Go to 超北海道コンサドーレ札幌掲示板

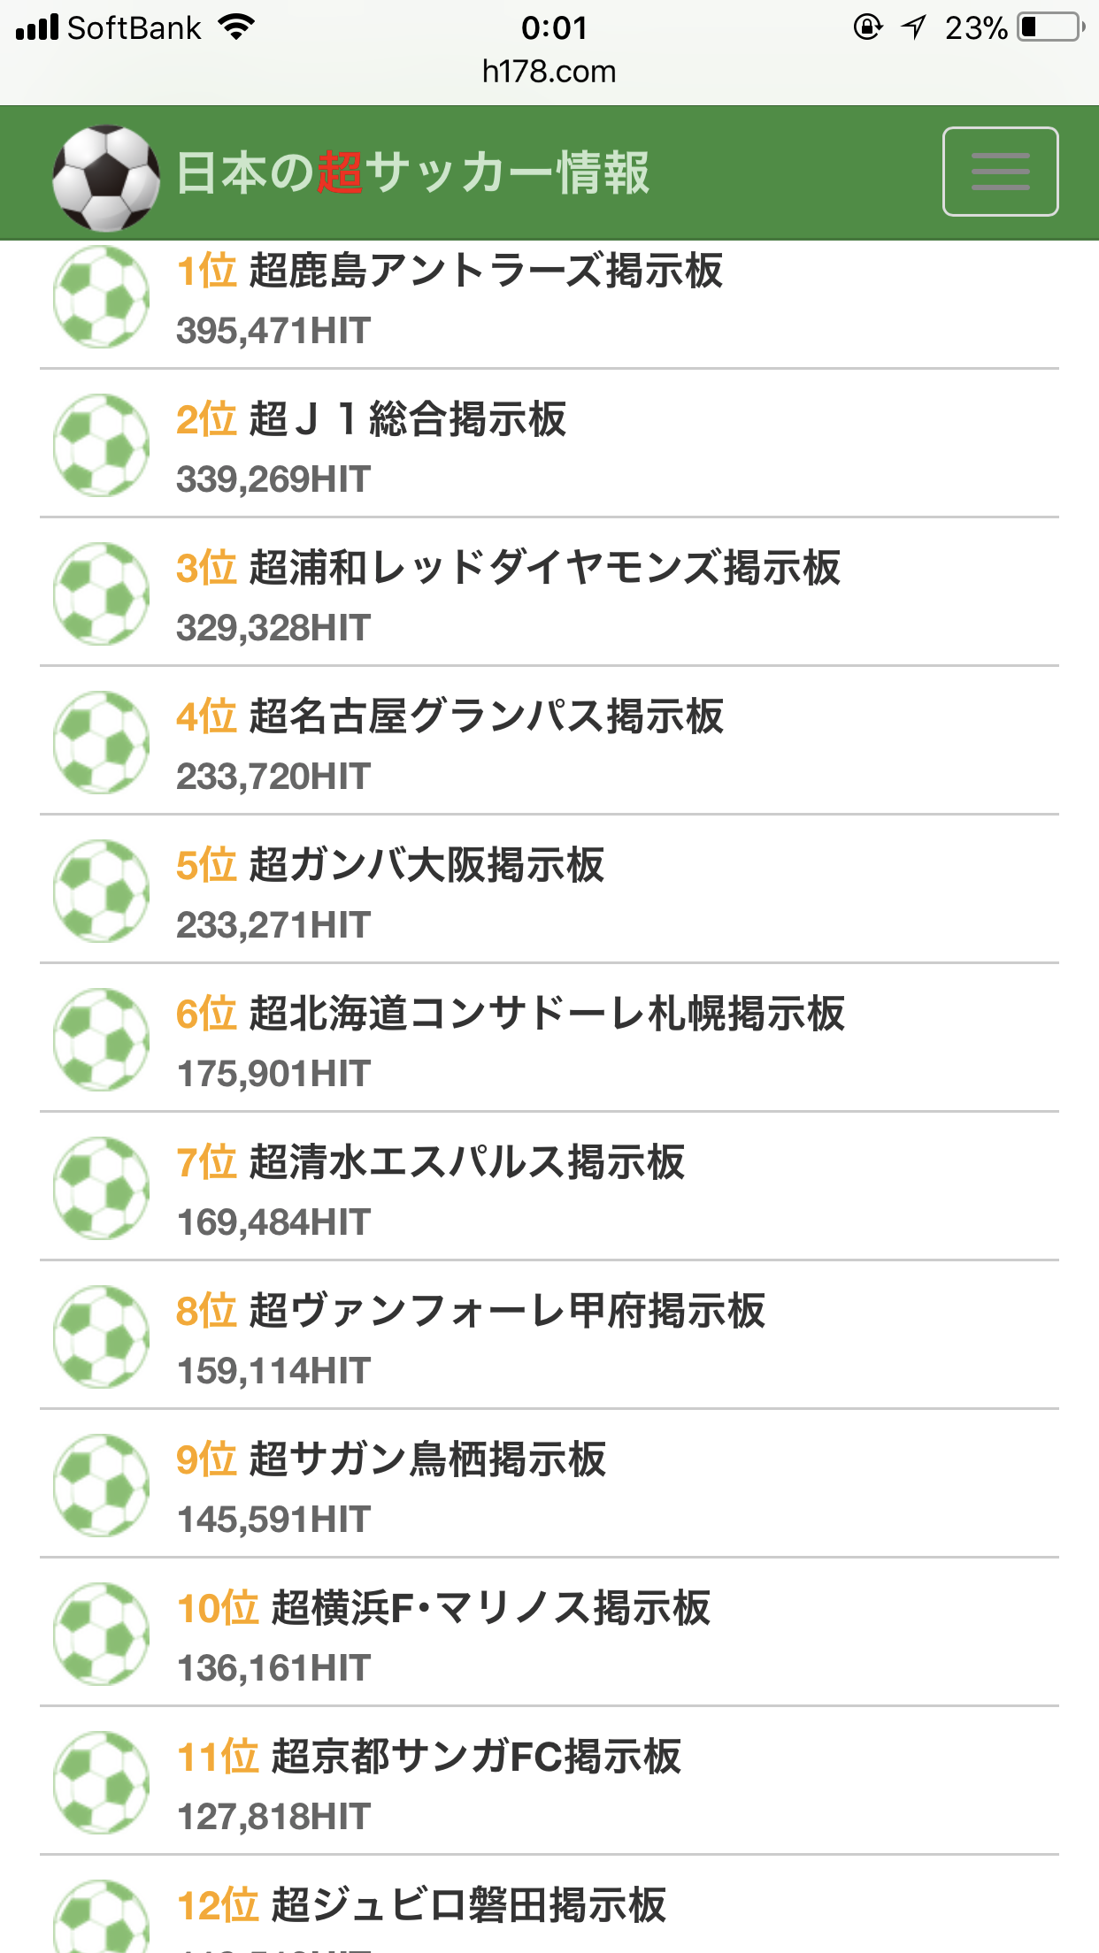coord(547,1014)
